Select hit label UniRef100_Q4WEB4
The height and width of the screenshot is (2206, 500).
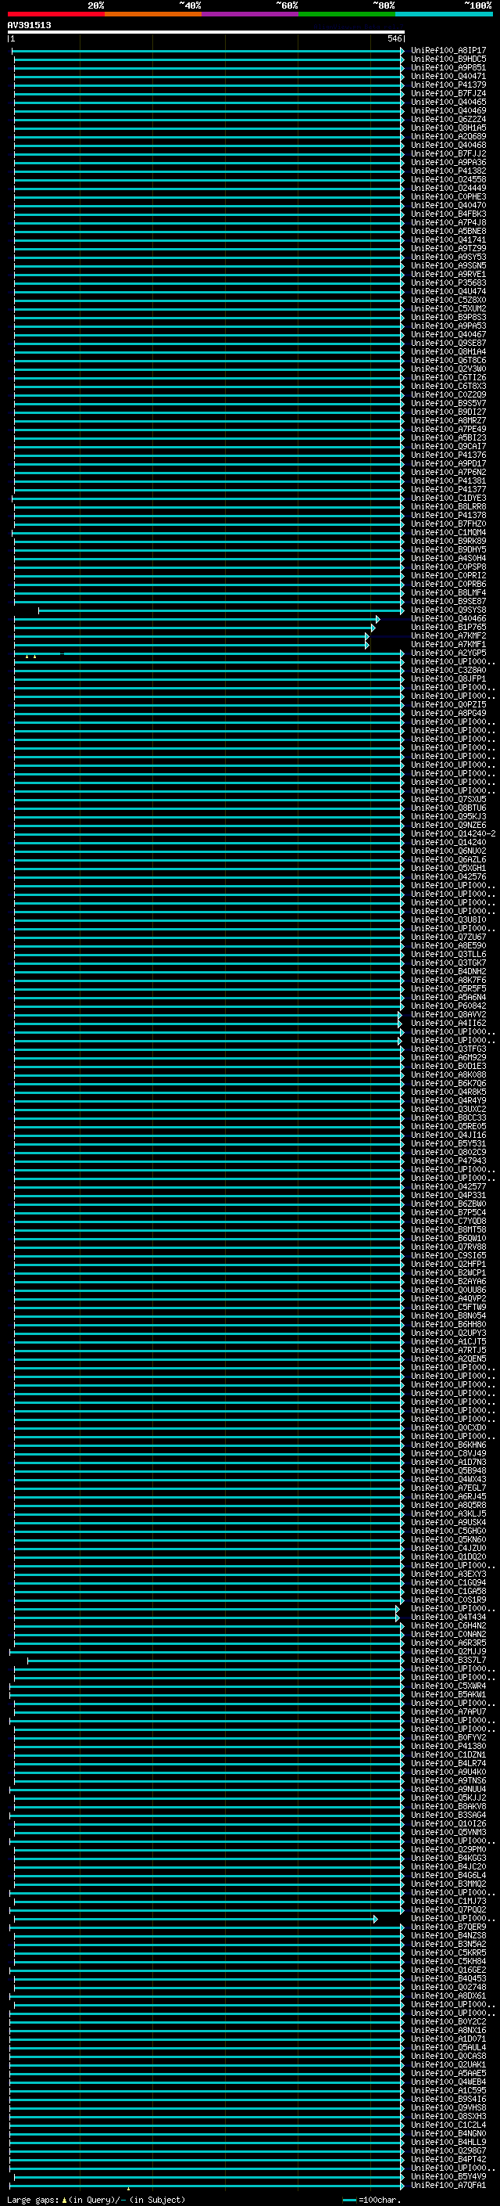tap(448, 2081)
